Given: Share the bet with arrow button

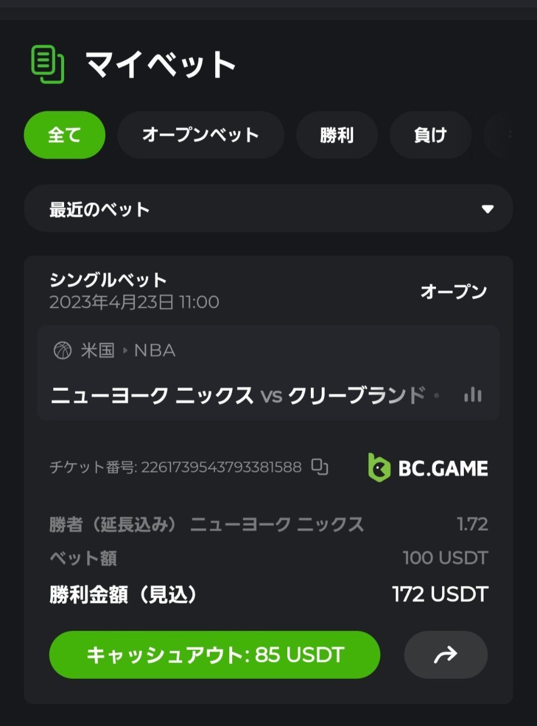Looking at the screenshot, I should (446, 655).
